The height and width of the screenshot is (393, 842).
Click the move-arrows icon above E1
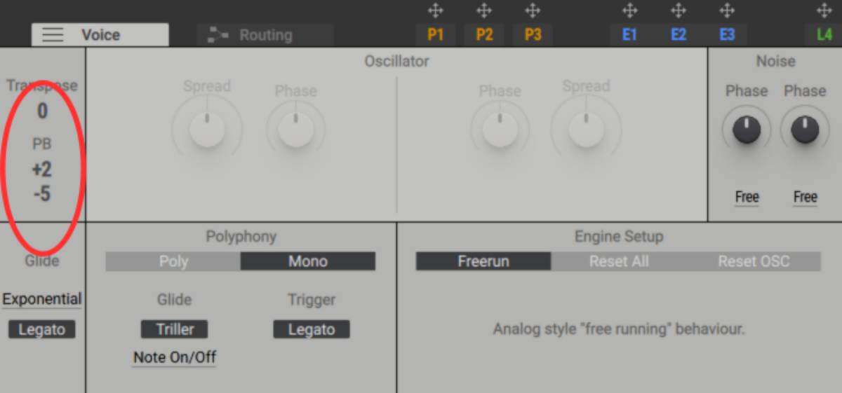coord(629,11)
